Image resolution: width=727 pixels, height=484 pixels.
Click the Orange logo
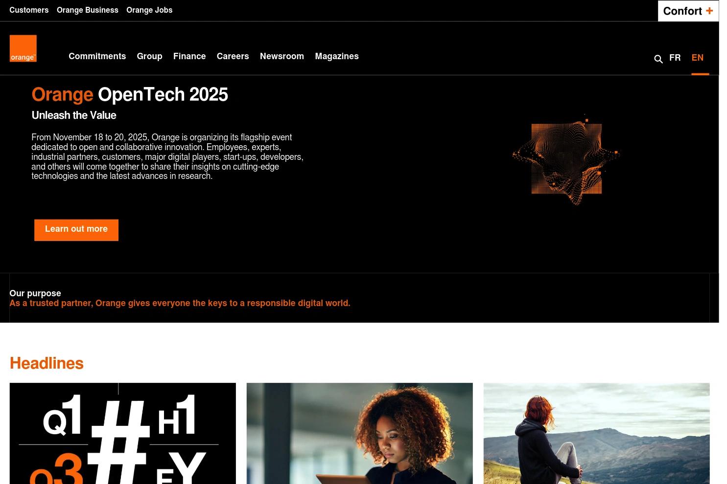pos(23,48)
